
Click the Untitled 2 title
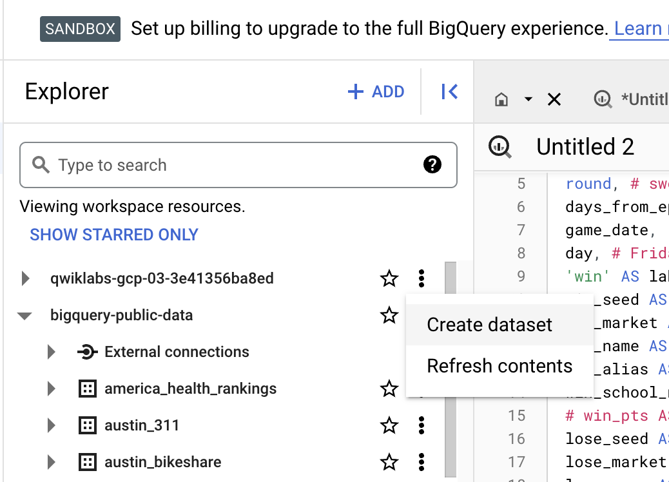tap(585, 147)
